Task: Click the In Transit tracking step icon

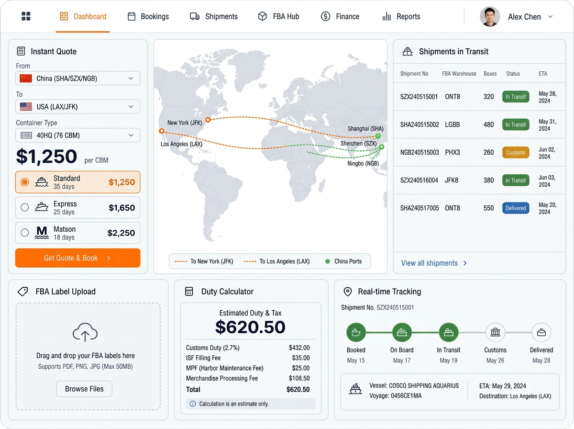Action: 449,332
